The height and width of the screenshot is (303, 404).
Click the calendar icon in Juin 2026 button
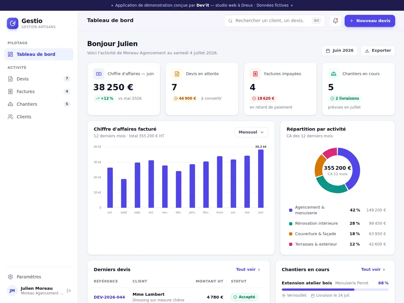pos(328,51)
